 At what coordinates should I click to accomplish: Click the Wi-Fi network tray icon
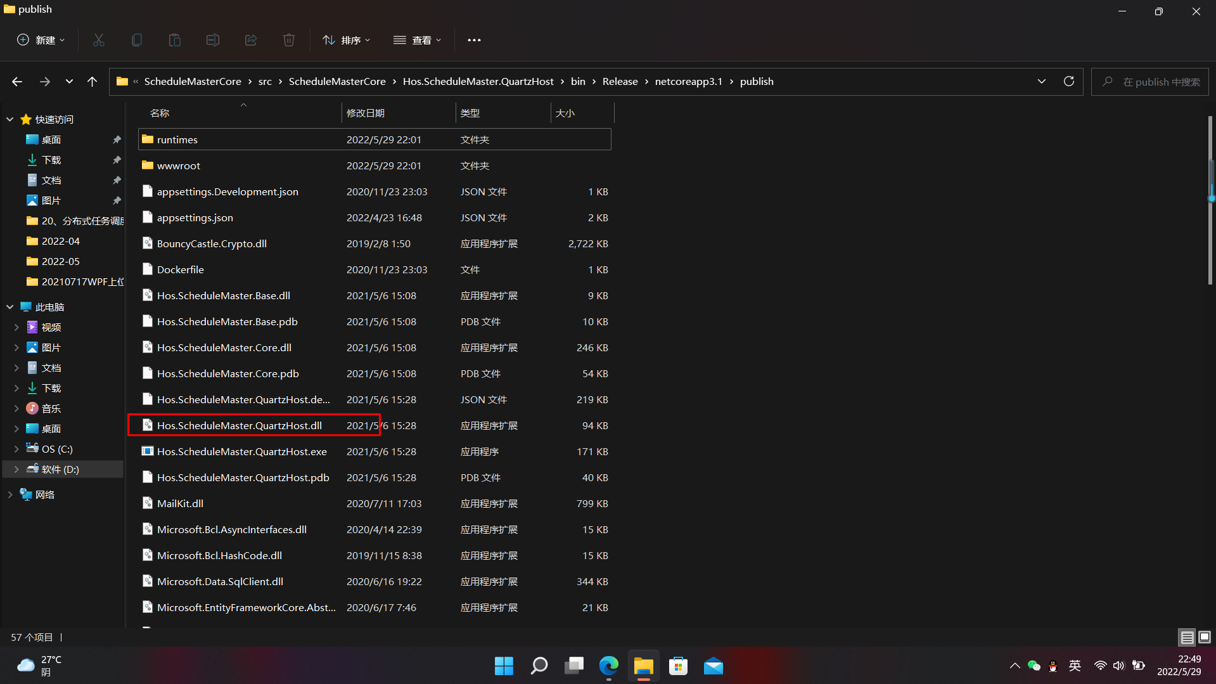click(x=1101, y=666)
